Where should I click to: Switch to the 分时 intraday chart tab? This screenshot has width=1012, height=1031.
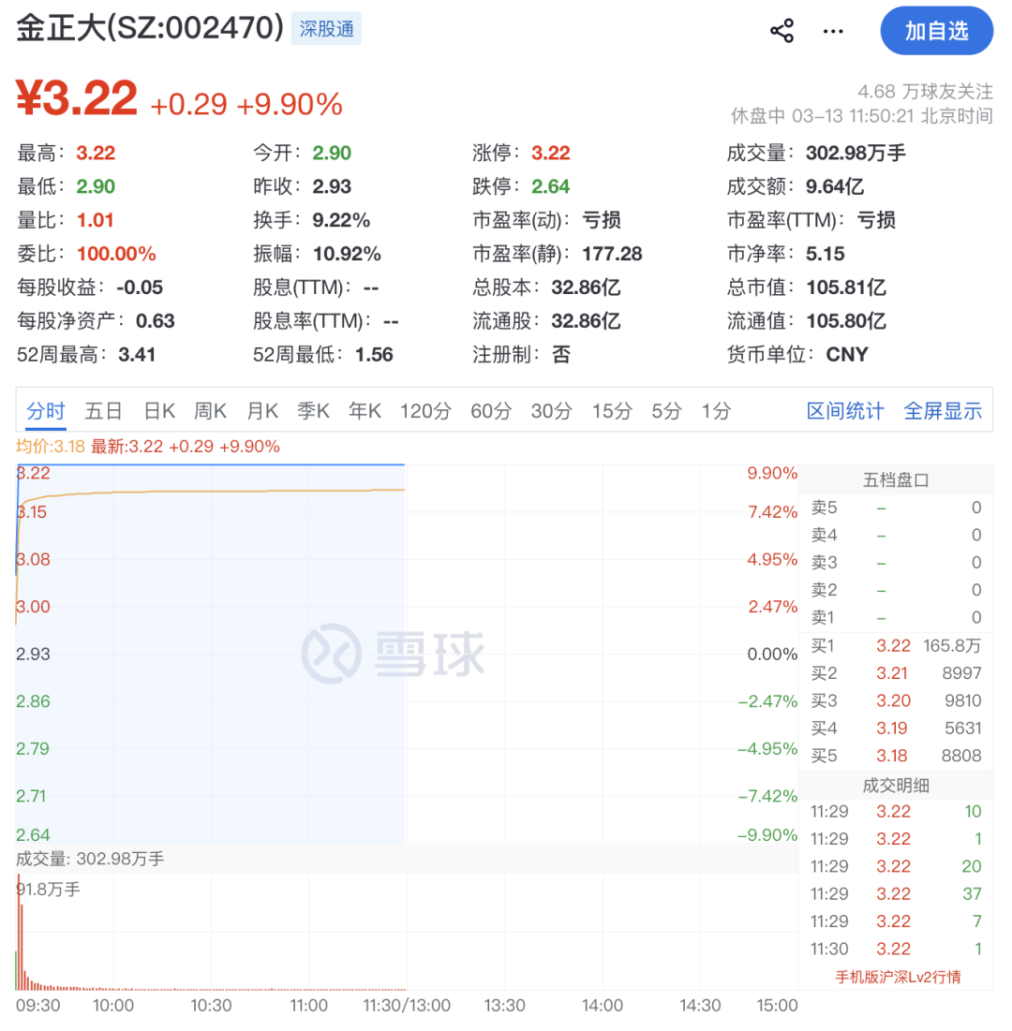click(x=45, y=410)
